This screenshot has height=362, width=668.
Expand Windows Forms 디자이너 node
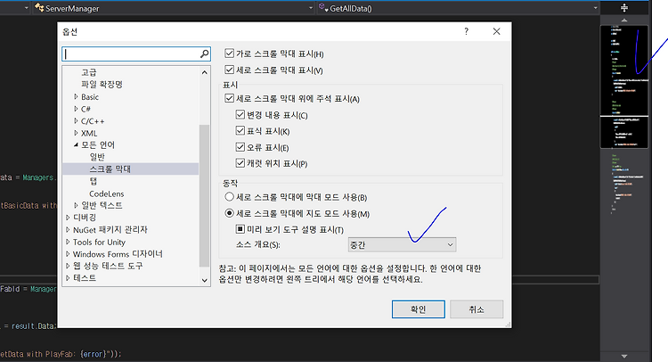click(68, 254)
